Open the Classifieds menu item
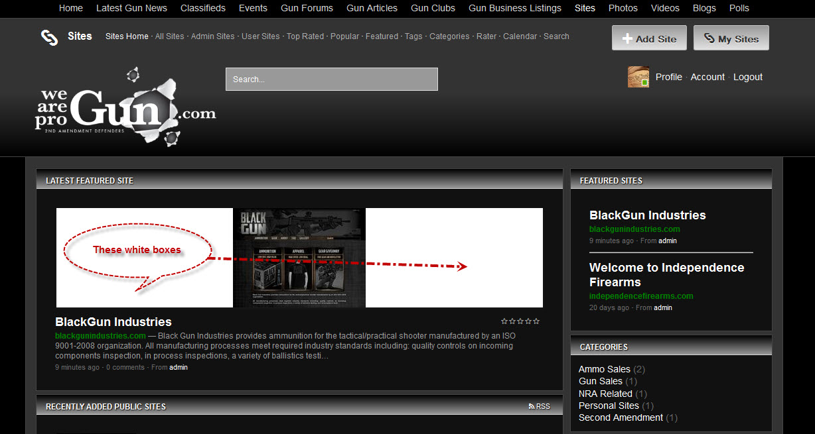This screenshot has width=815, height=434. [x=203, y=8]
